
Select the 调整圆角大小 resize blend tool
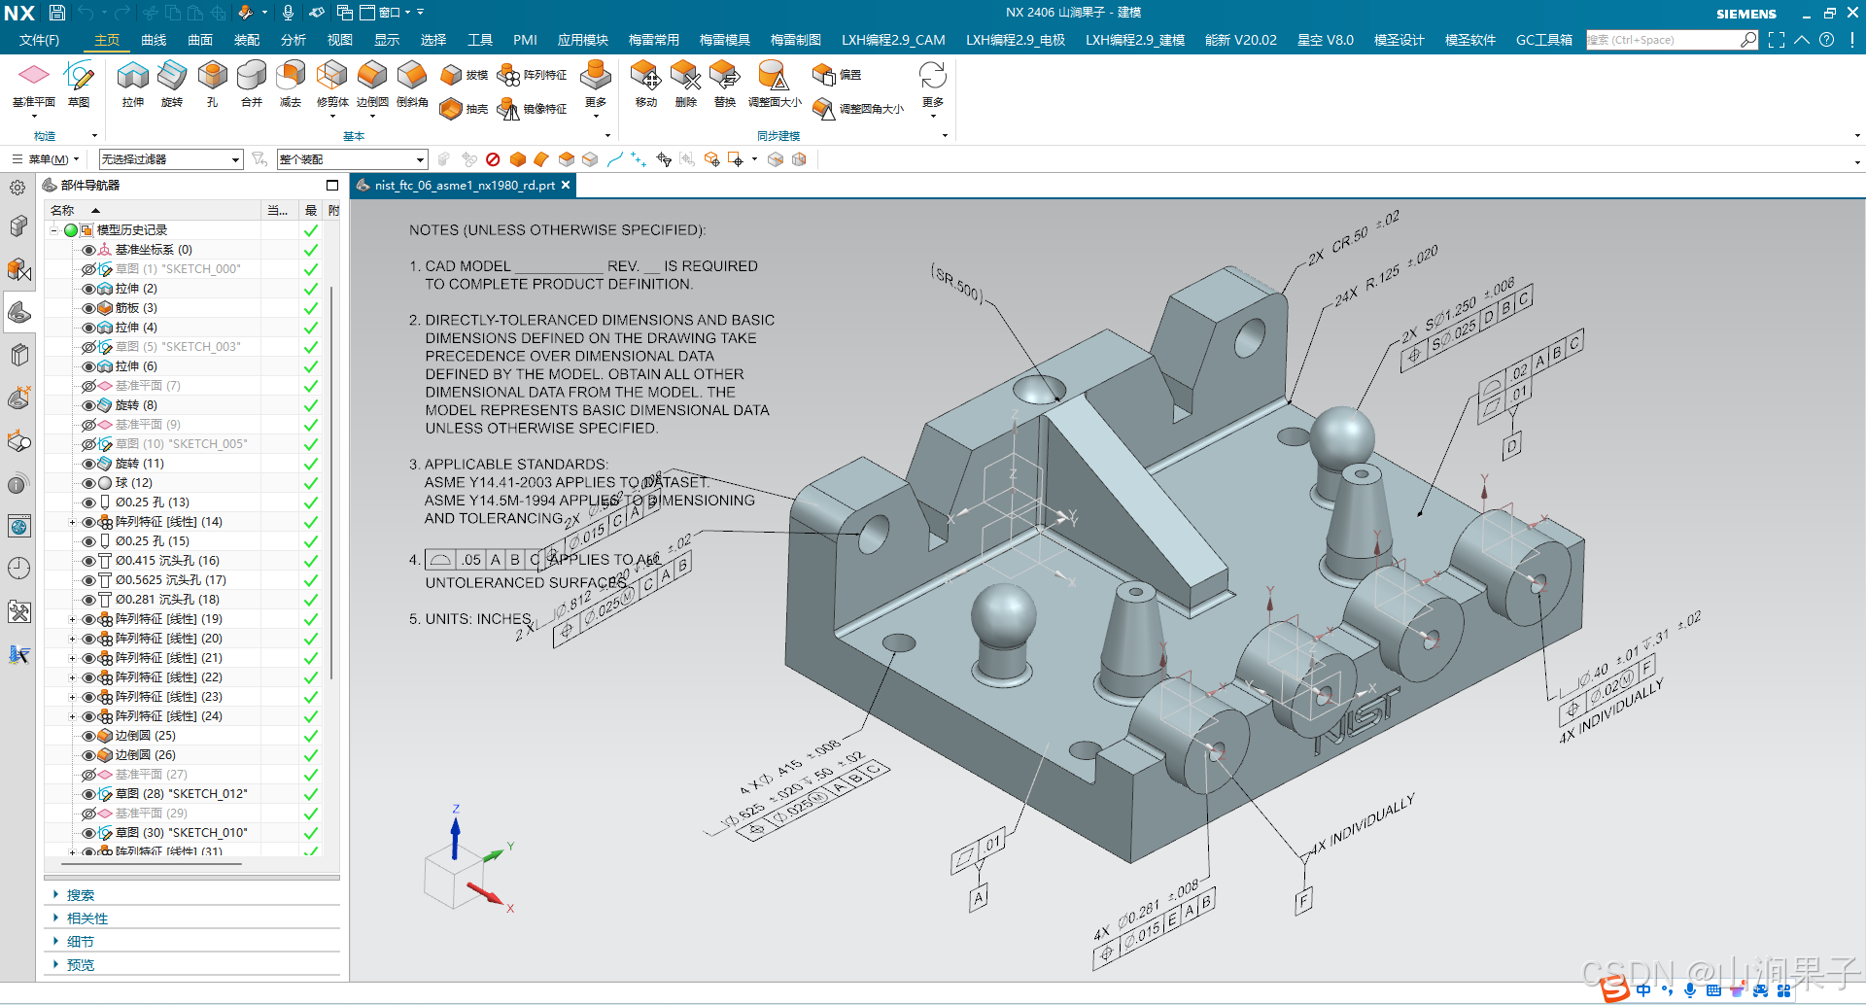tap(858, 109)
